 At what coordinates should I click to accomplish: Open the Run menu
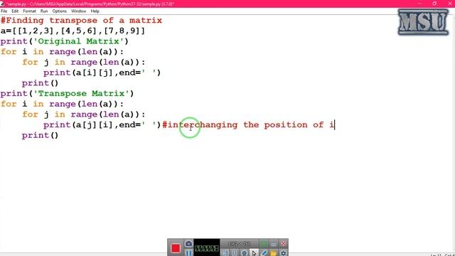click(x=44, y=11)
